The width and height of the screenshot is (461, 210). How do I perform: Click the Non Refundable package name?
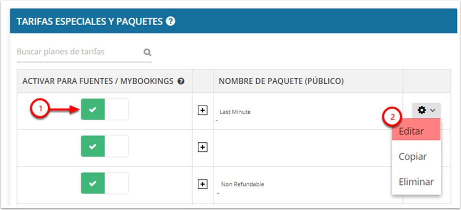point(242,184)
